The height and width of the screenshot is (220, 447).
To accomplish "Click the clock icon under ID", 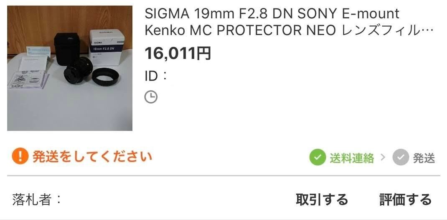I will (151, 97).
